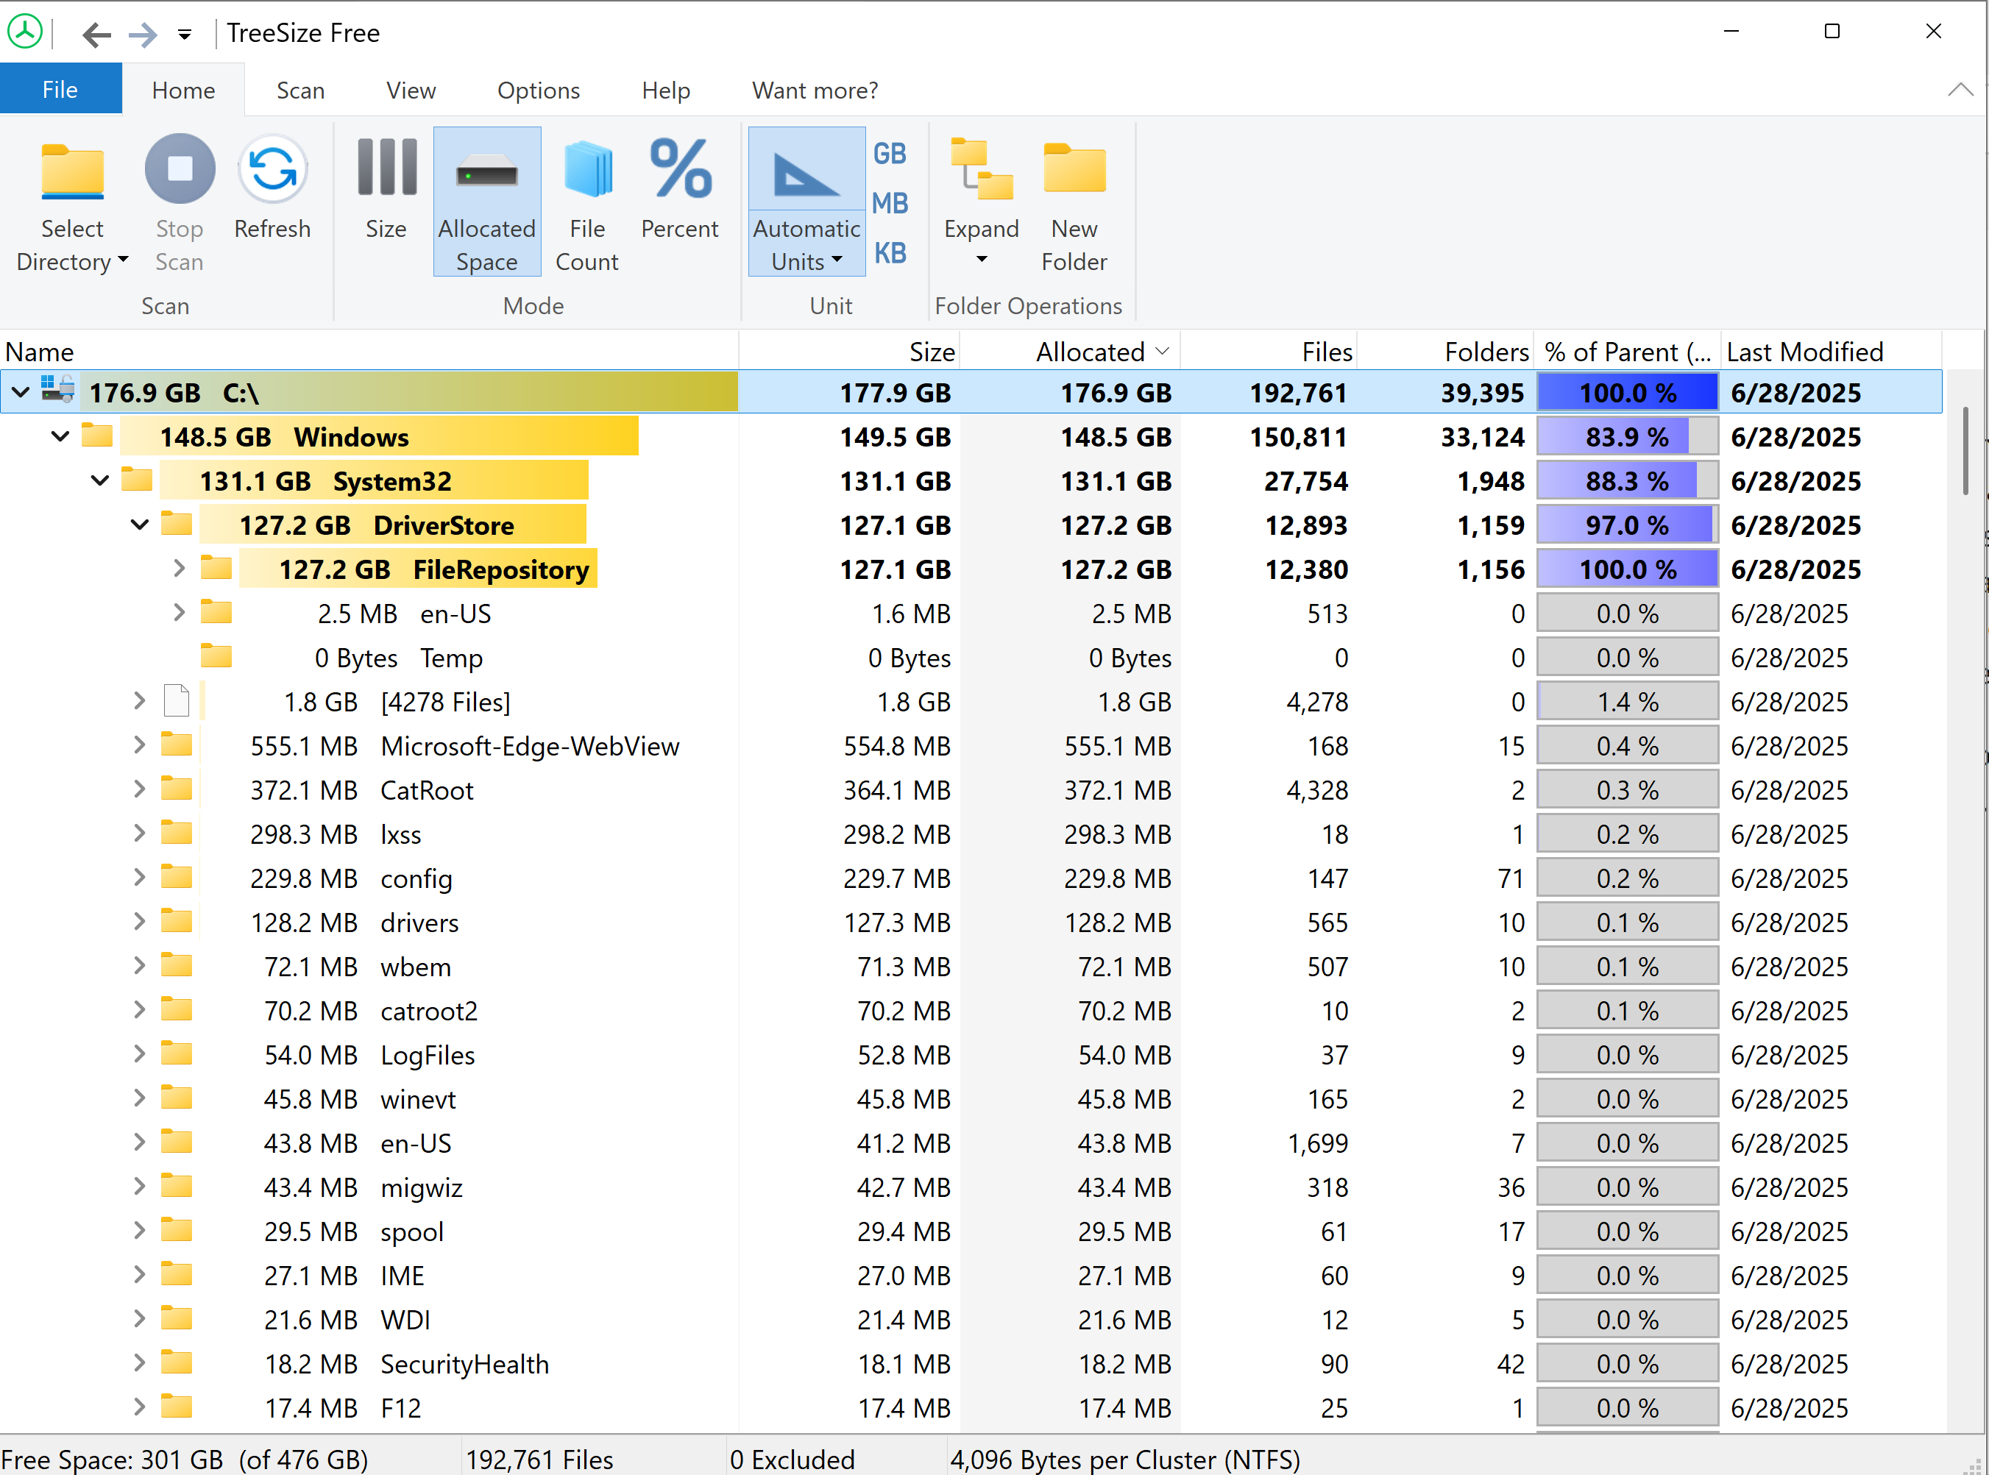Refresh the current scan
The image size is (1989, 1475).
(272, 189)
